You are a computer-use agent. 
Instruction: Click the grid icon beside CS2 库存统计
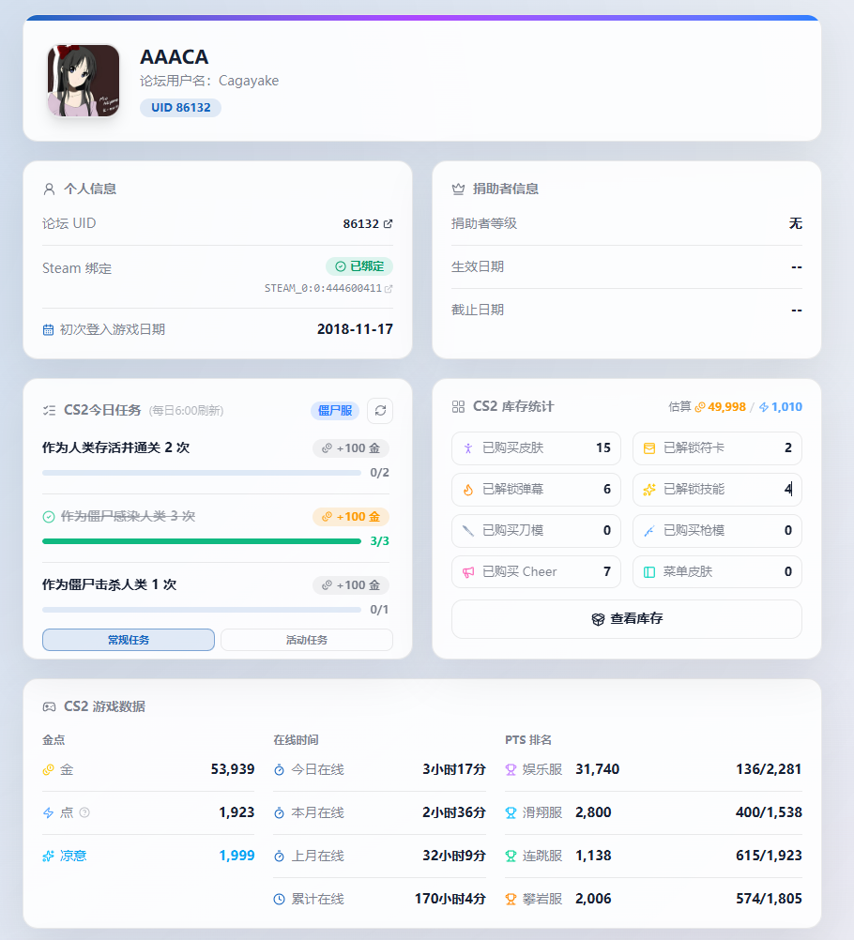458,407
